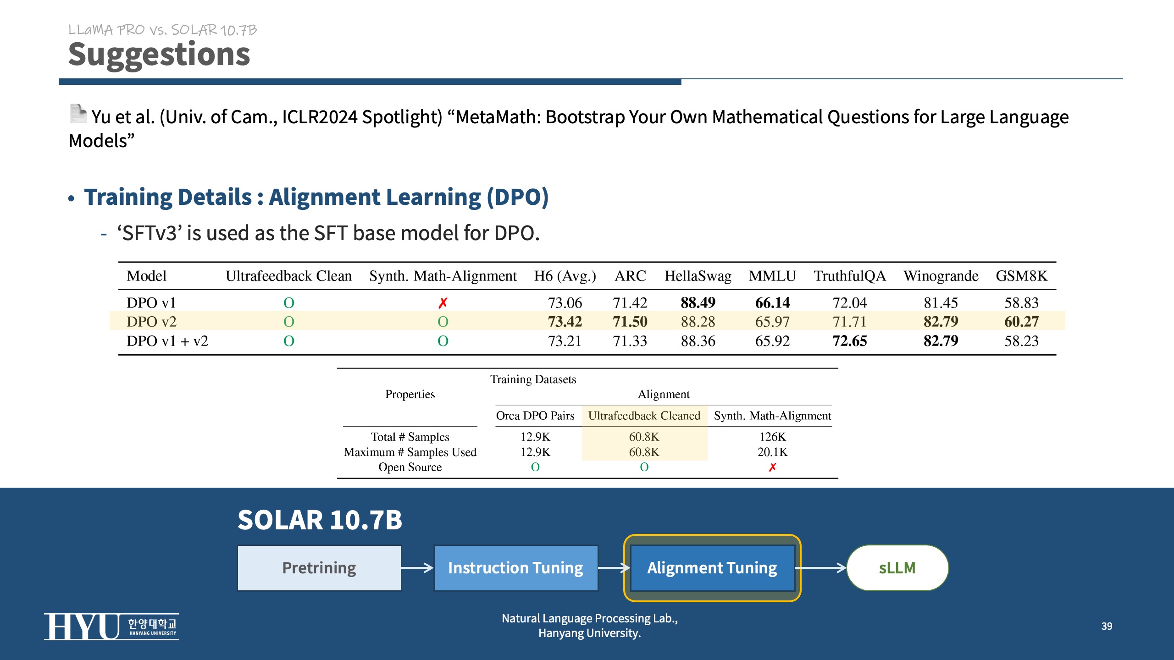Screen dimensions: 1174x660
Task: Click the document icon before Yu et al.
Action: 78,114
